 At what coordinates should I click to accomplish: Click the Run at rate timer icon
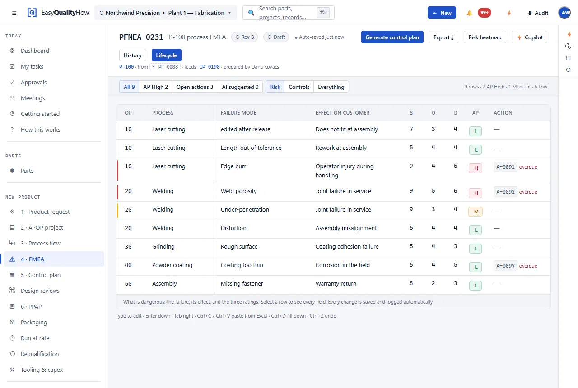tap(12, 338)
